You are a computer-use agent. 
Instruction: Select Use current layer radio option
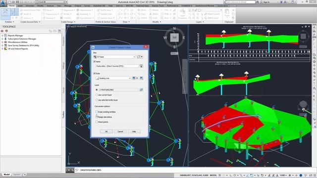(x=97, y=94)
